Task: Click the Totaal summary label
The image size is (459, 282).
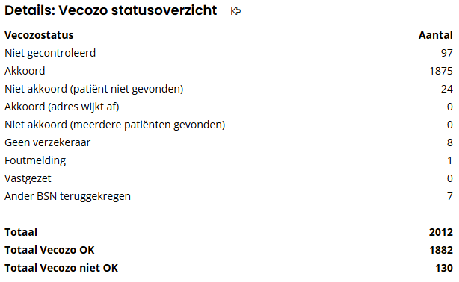Action: pyautogui.click(x=21, y=232)
